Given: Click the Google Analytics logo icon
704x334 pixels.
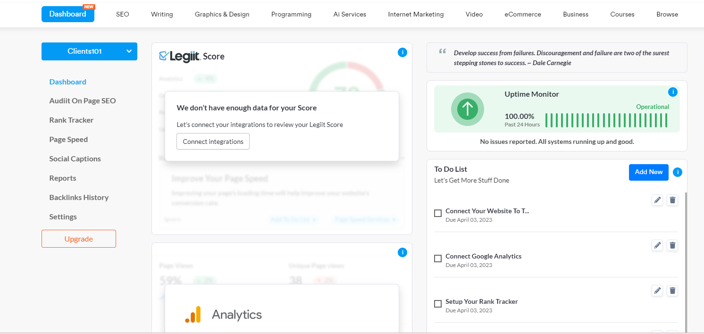Looking at the screenshot, I should coord(193,314).
